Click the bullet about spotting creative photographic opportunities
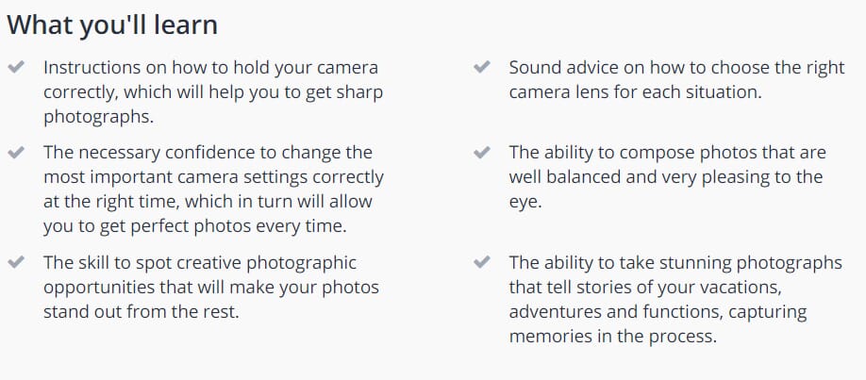The height and width of the screenshot is (380, 866). pos(211,287)
